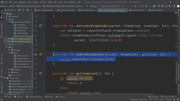The width and height of the screenshot is (180, 101).
Task: Open the Layout Inspector
Action: 168,97
